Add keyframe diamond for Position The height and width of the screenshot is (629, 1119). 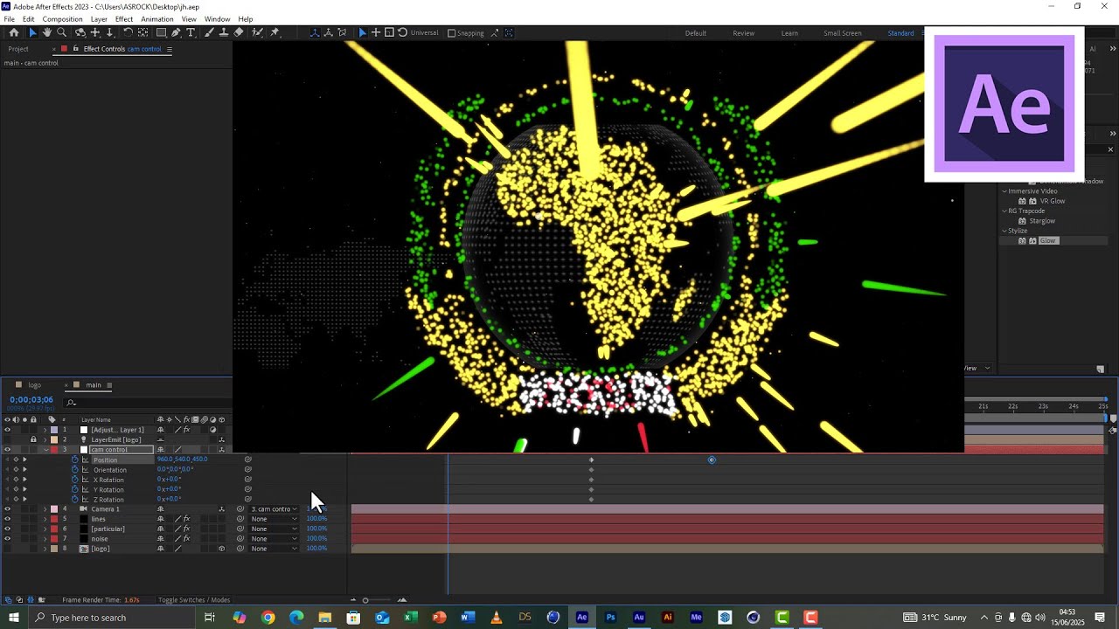(16, 460)
